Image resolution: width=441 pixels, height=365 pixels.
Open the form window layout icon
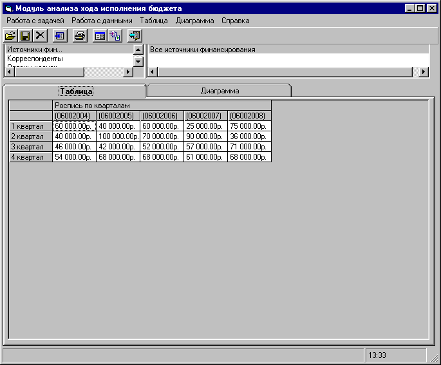[100, 35]
